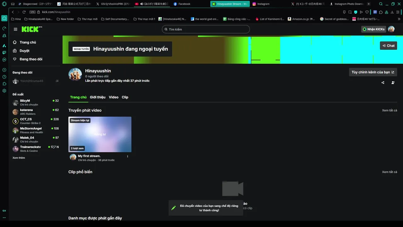This screenshot has height=227, width=403.
Task: Open GX Cleaner icon in sidebar
Action: pyautogui.click(x=4, y=35)
